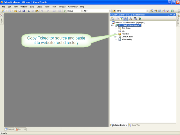This screenshot has width=180, height=135.
Task: Open the Tools menu
Action: (x=47, y=7)
